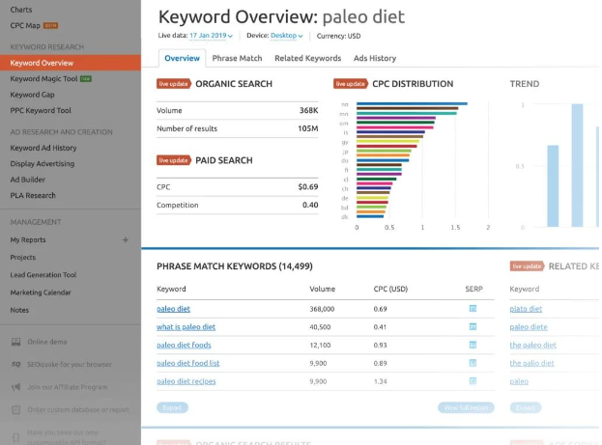Open SERP snapshot for what is paleo diet
Image resolution: width=602 pixels, height=445 pixels.
(x=473, y=327)
